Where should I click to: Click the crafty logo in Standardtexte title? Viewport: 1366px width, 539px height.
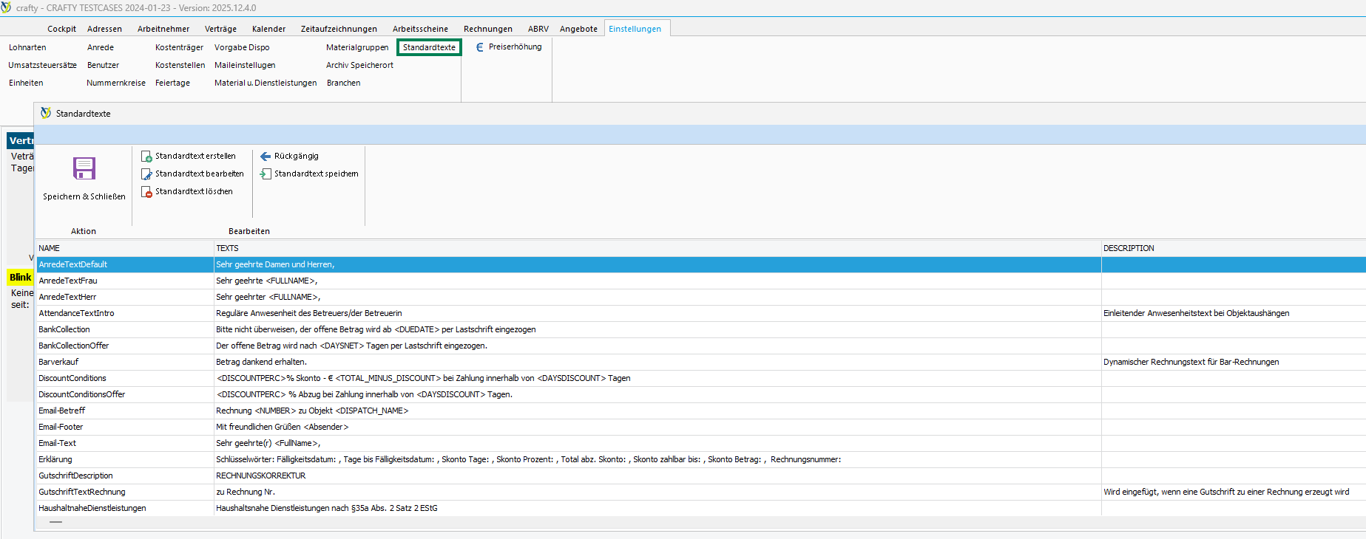46,114
